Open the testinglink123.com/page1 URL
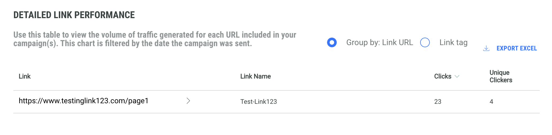552x135 pixels. [83, 101]
